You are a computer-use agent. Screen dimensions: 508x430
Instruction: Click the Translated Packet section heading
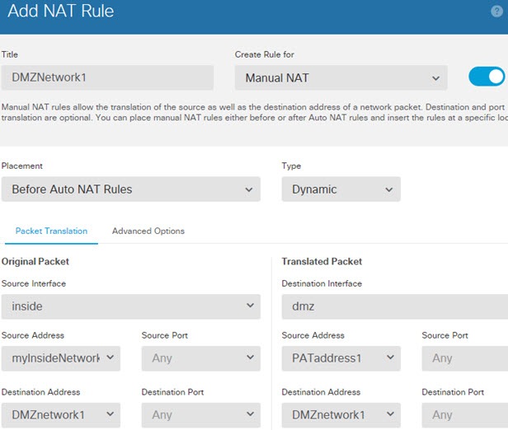tap(322, 261)
